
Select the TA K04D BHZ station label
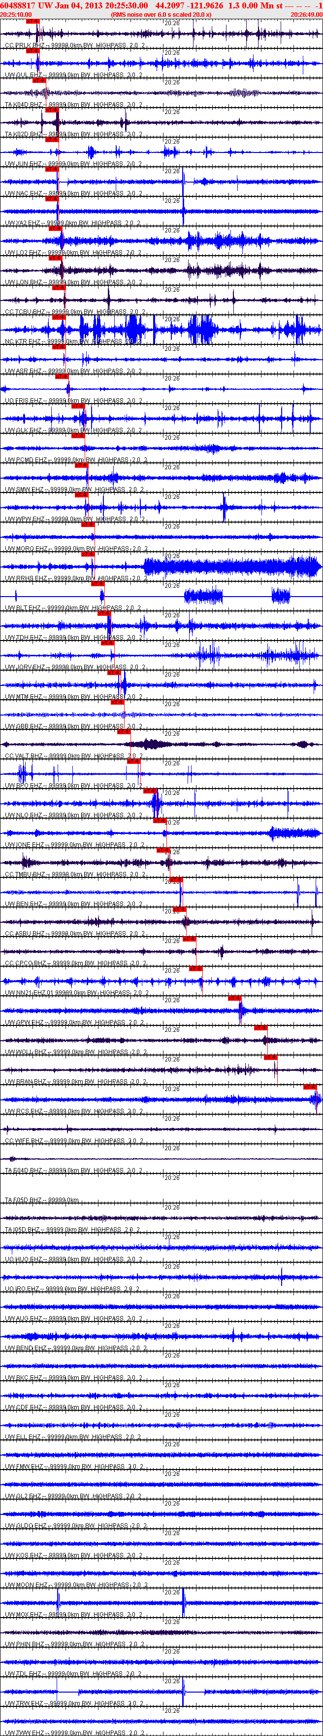[x=24, y=105]
